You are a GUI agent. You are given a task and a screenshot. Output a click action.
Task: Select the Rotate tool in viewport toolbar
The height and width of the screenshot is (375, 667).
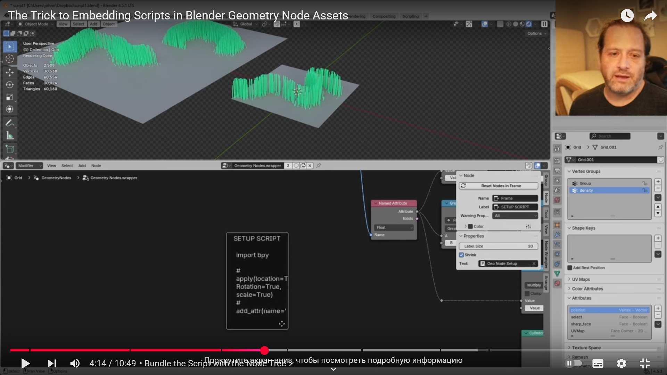click(x=10, y=85)
